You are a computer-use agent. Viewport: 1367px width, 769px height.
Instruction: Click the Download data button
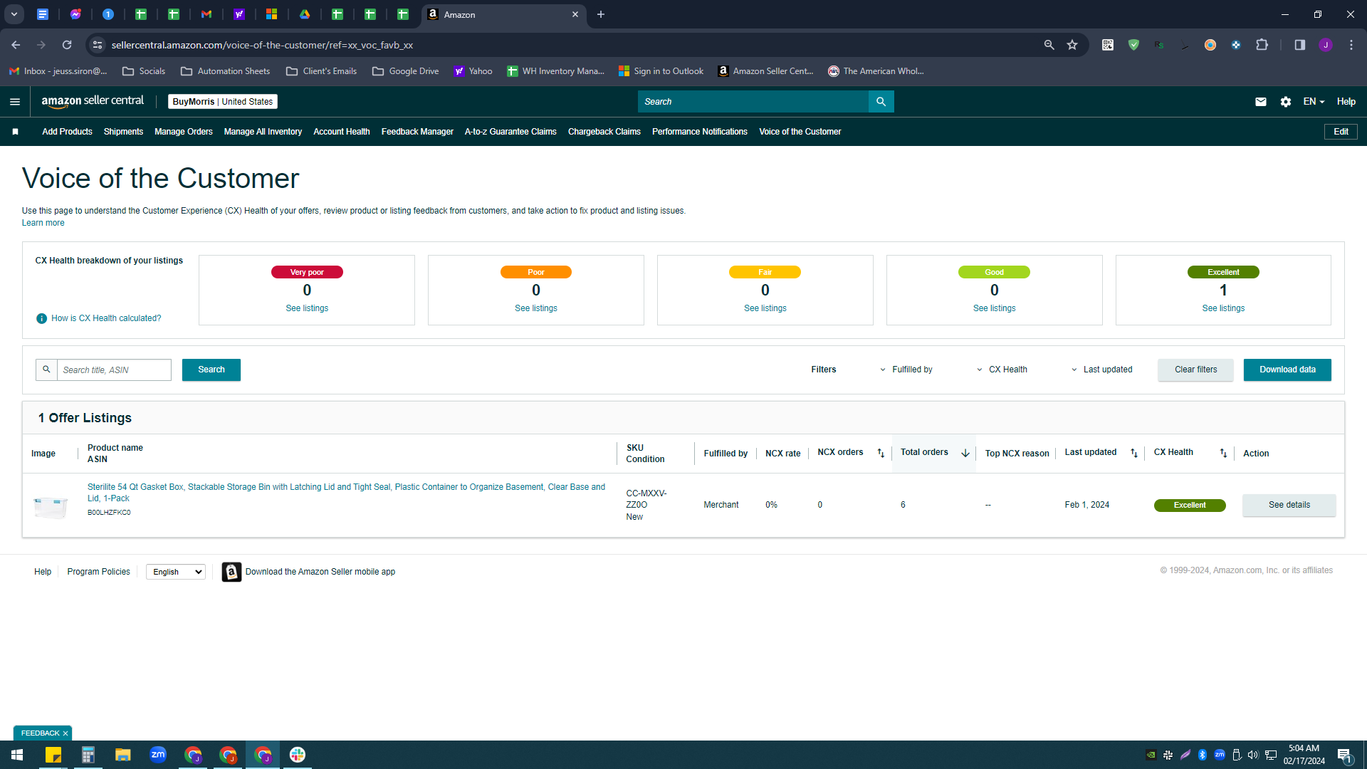[1287, 370]
